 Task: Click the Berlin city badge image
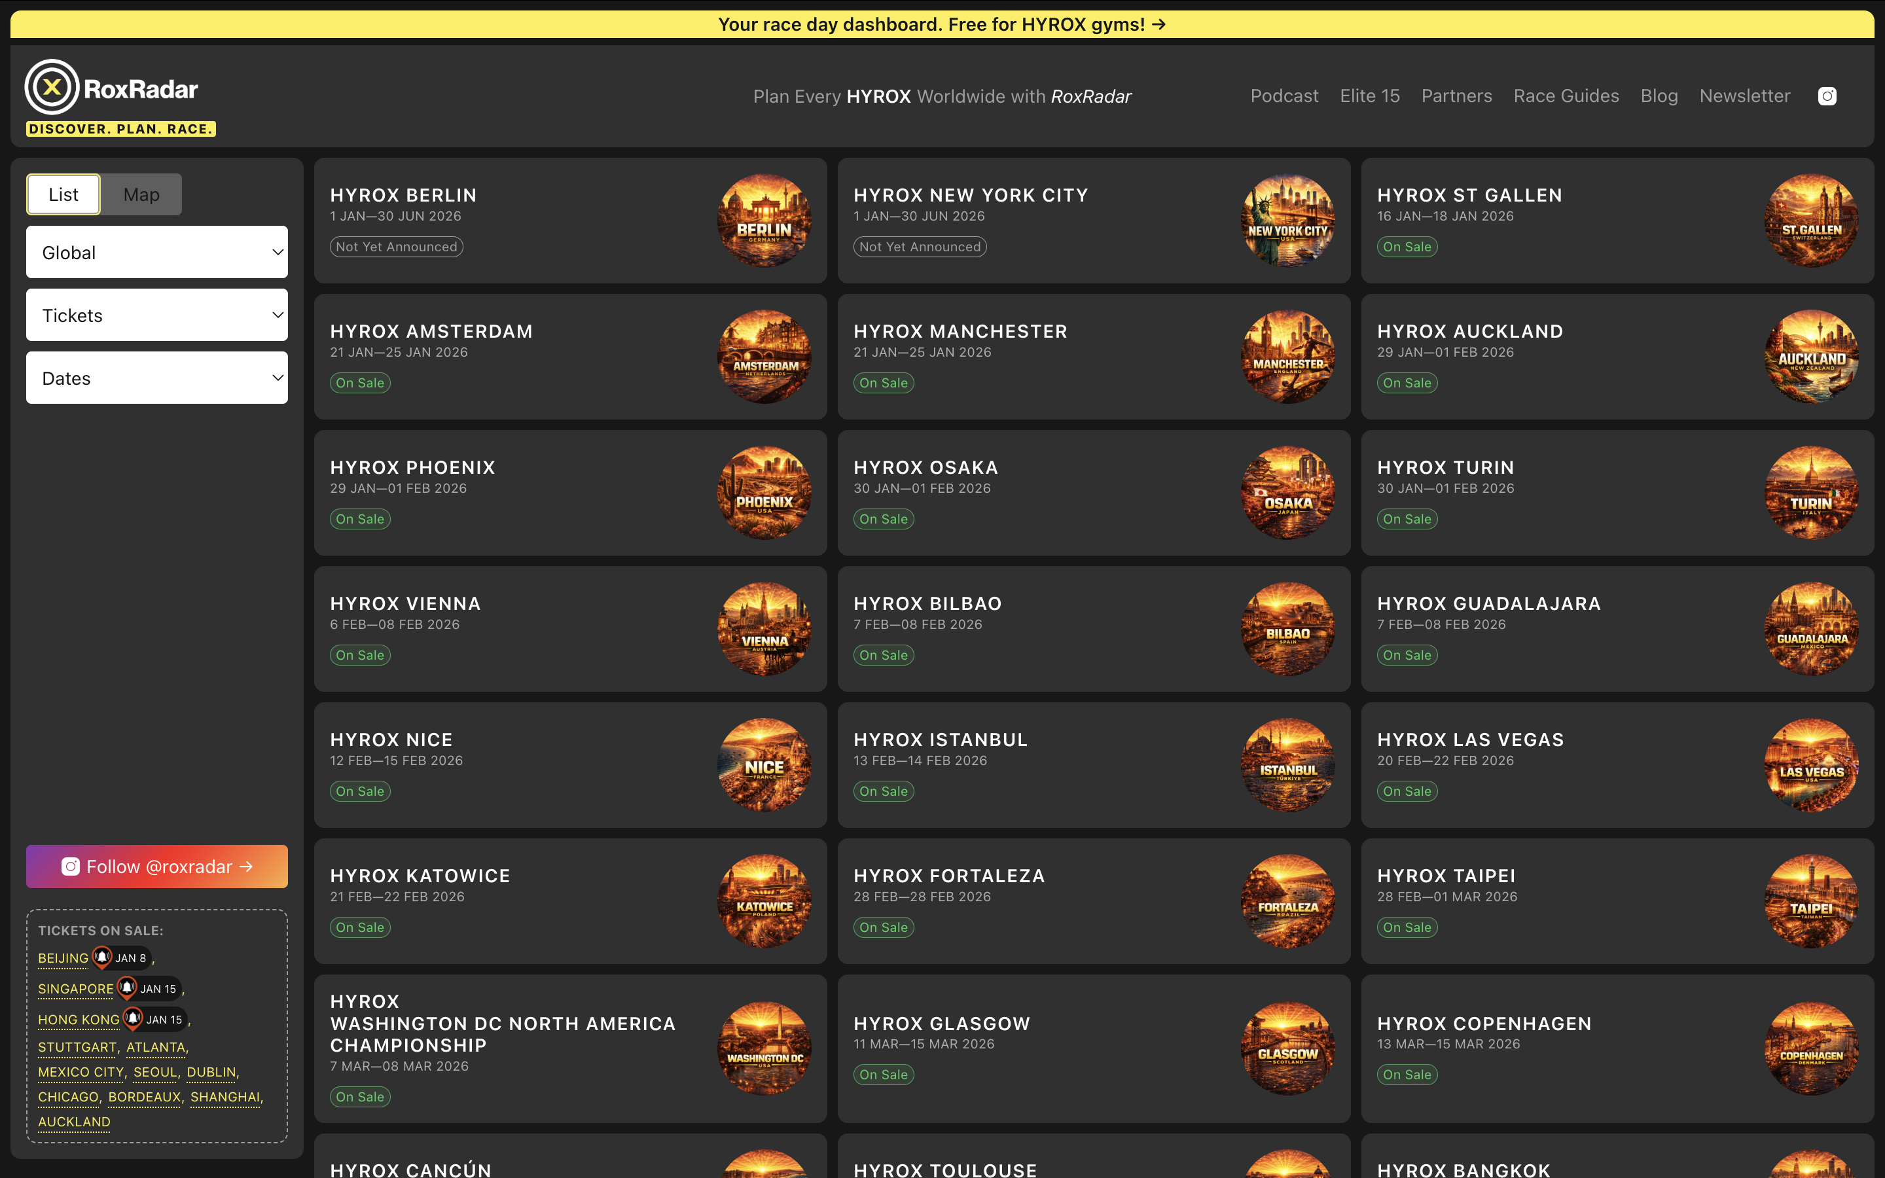click(763, 221)
